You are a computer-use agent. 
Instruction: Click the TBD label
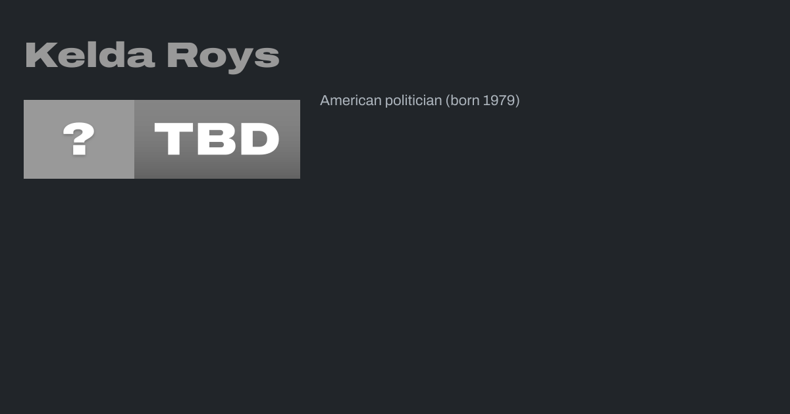(x=217, y=139)
